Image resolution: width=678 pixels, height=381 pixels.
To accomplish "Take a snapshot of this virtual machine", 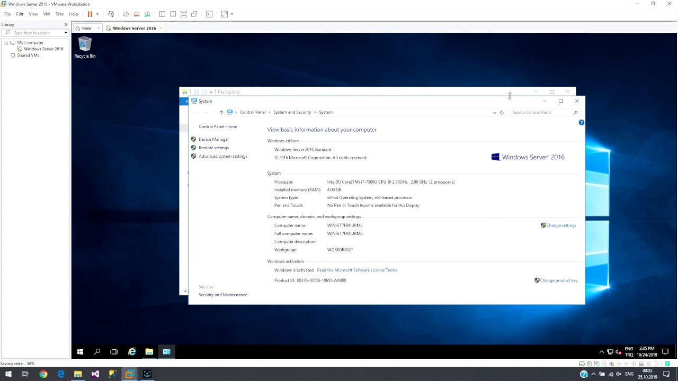I will point(126,14).
